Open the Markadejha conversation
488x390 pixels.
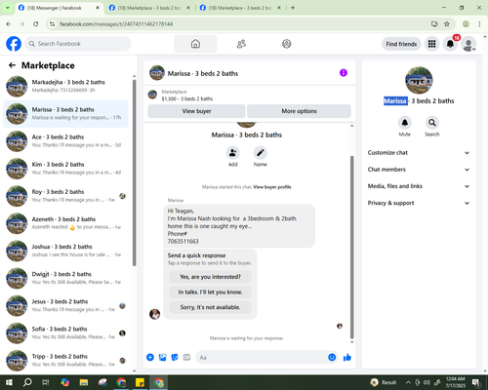click(65, 86)
